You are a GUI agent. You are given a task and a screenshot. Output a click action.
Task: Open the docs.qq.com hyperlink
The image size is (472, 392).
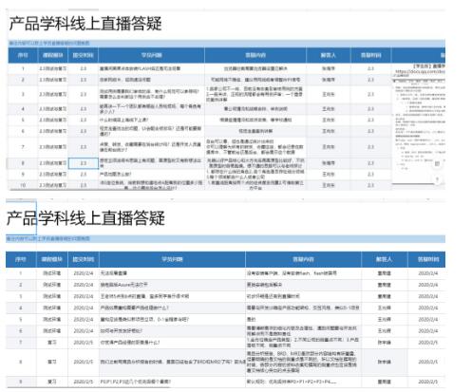pyautogui.click(x=420, y=72)
